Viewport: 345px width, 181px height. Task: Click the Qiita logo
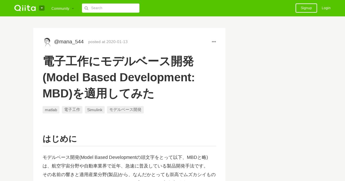point(25,8)
